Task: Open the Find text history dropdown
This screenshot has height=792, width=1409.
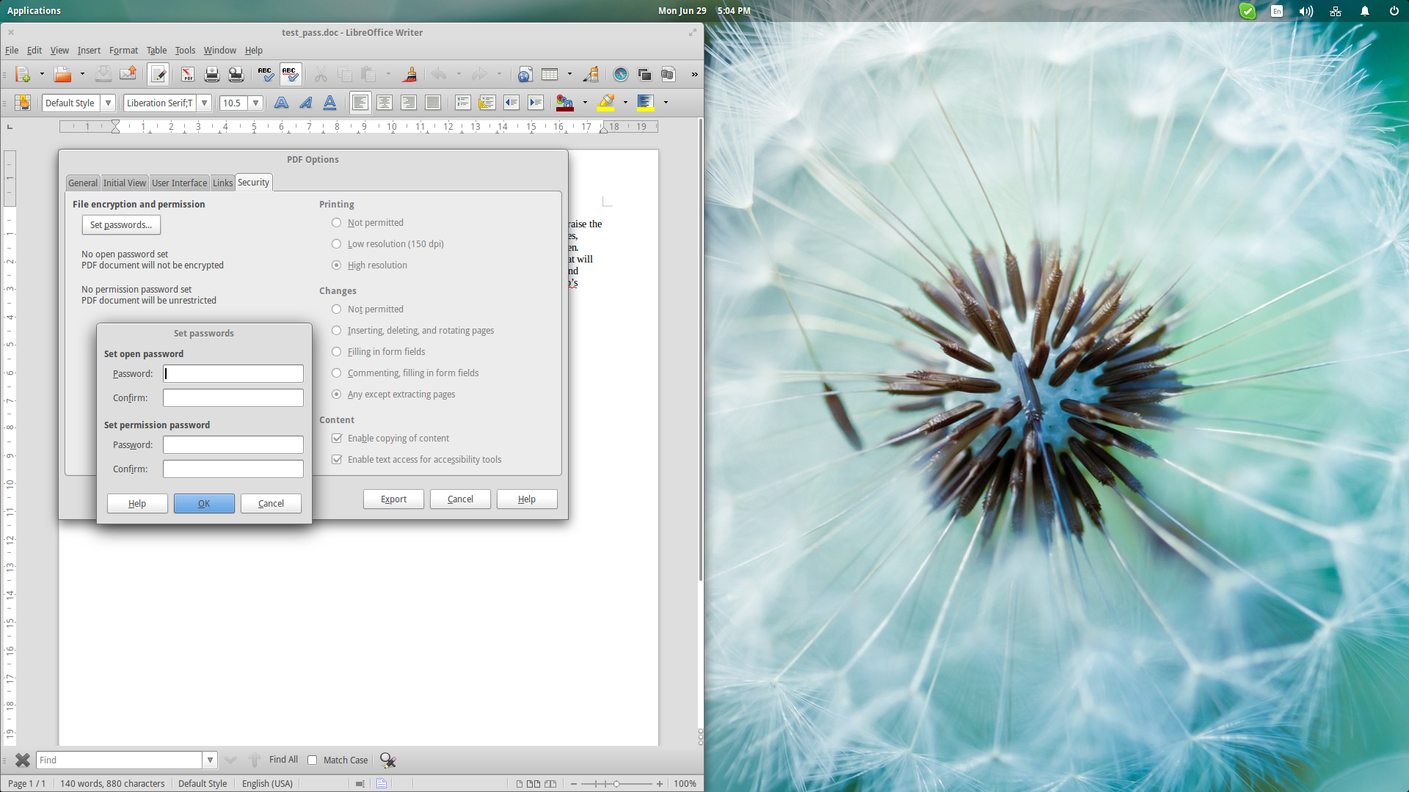Action: coord(210,760)
